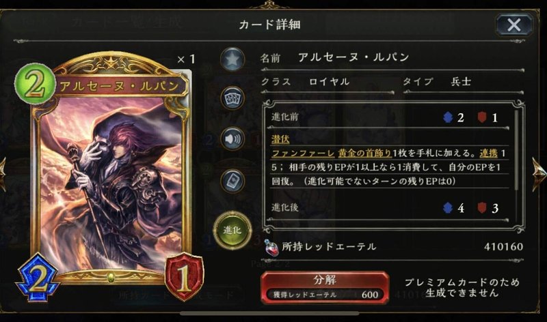Open the ファンファーレ keyword link
547x322 pixels.
click(x=302, y=153)
